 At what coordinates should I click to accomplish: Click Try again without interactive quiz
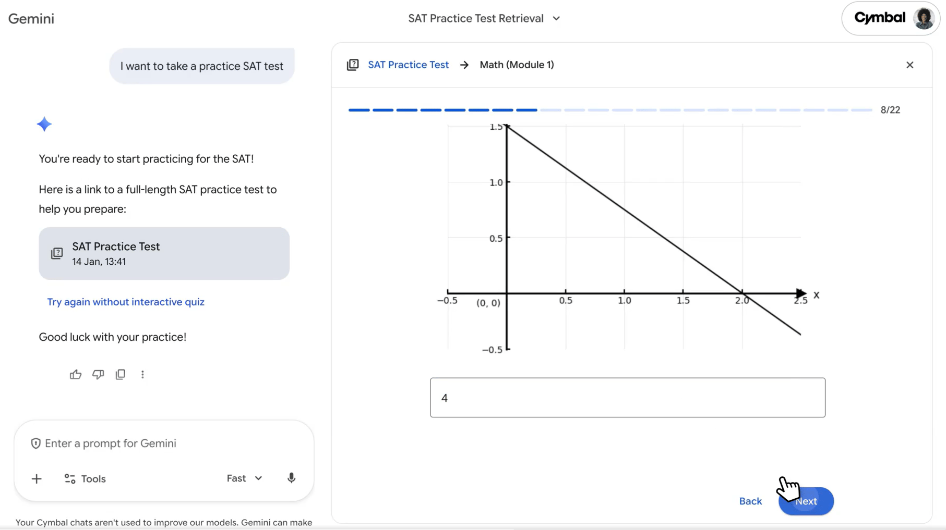tap(126, 302)
